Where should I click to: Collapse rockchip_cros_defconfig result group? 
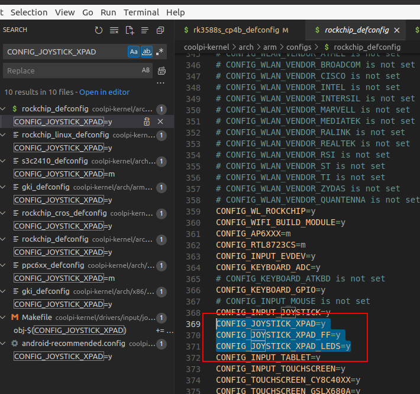pos(3,213)
